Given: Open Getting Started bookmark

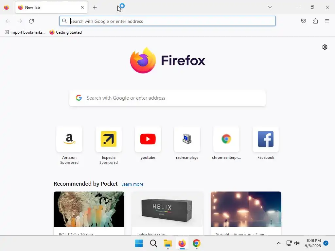Looking at the screenshot, I should click(x=65, y=32).
